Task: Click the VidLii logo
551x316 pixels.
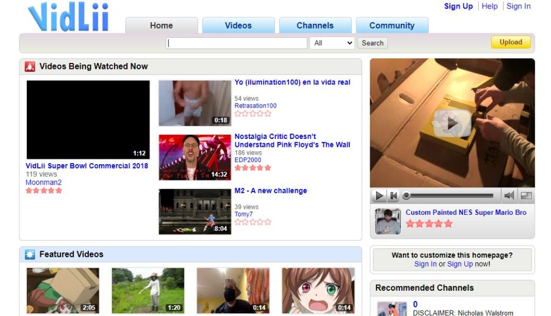Action: click(68, 17)
